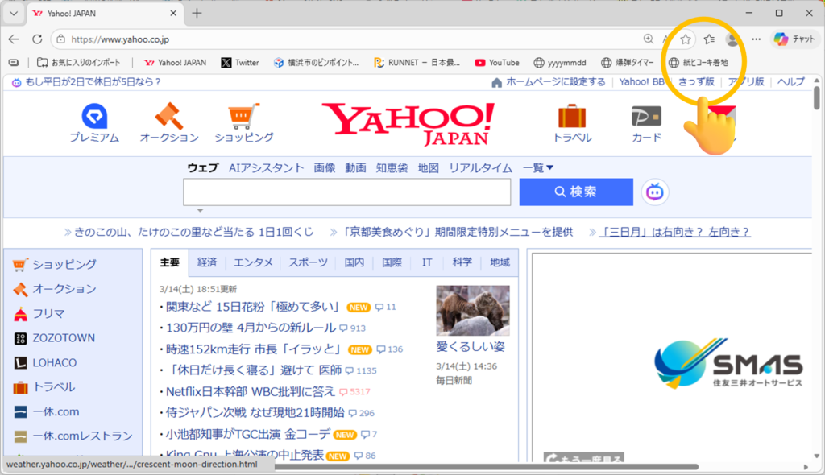The width and height of the screenshot is (825, 475).
Task: Add this page to favorites star
Action: (686, 39)
